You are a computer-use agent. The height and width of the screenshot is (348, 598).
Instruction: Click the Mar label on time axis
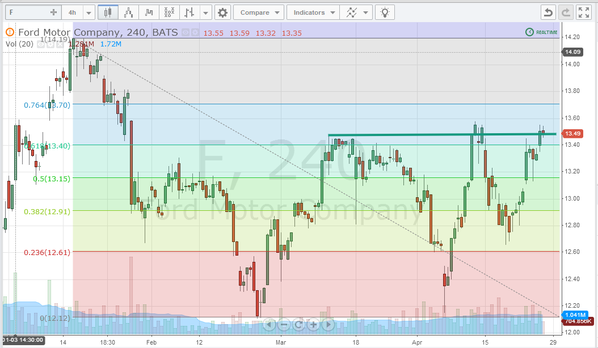tap(281, 342)
